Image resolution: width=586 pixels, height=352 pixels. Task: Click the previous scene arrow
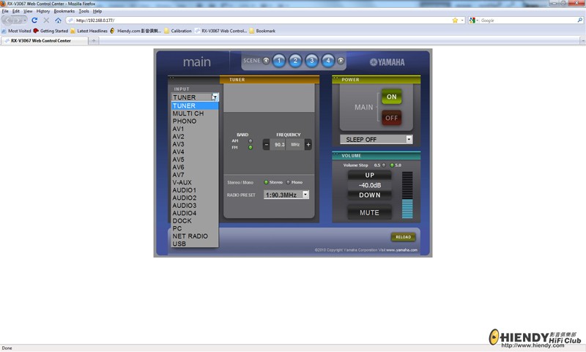tap(266, 61)
